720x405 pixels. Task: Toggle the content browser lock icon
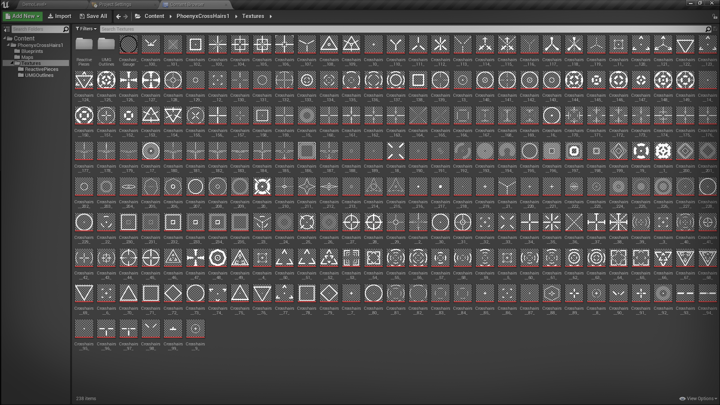[714, 16]
